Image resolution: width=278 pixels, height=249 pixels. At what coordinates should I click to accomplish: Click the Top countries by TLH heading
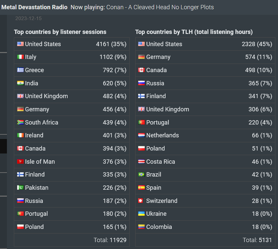pos(194,32)
